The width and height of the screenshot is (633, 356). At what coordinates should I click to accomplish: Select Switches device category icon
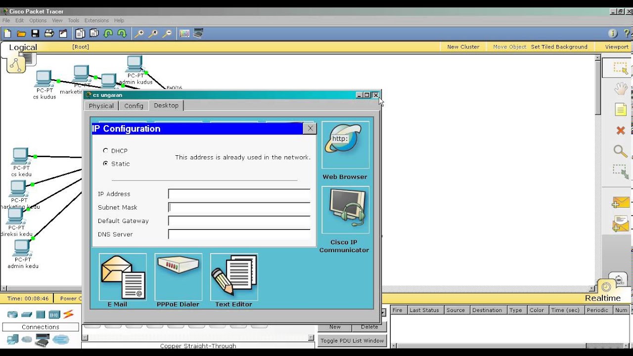tap(27, 314)
